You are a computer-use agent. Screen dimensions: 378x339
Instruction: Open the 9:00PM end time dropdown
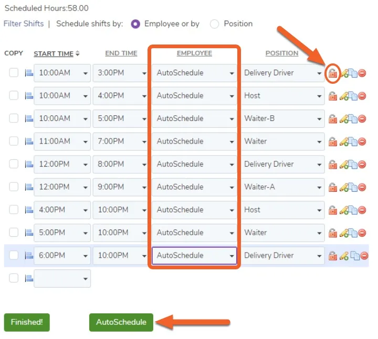[x=120, y=187]
